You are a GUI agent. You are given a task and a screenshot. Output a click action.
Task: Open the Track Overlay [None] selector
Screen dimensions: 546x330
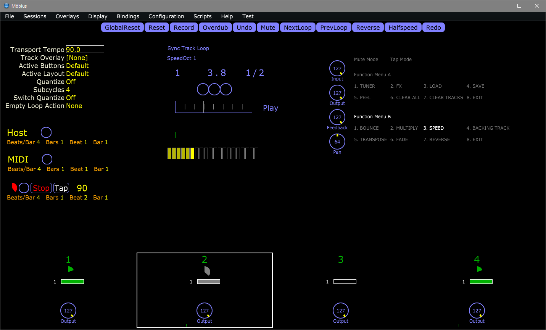click(x=77, y=58)
